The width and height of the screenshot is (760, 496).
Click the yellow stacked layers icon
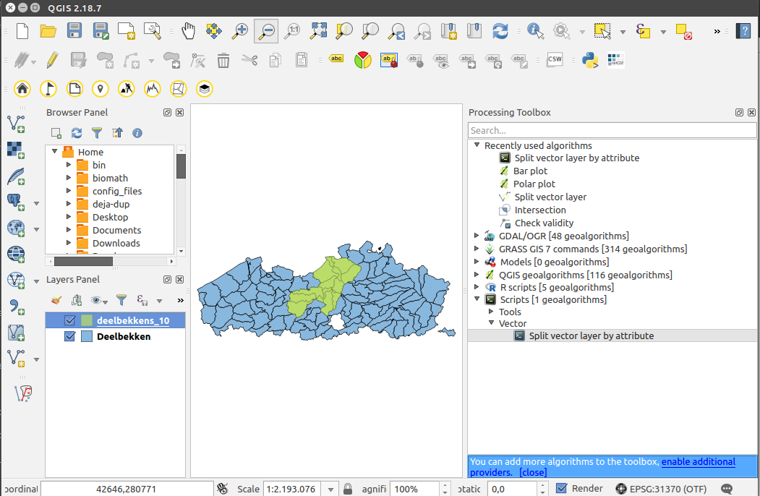tap(205, 89)
